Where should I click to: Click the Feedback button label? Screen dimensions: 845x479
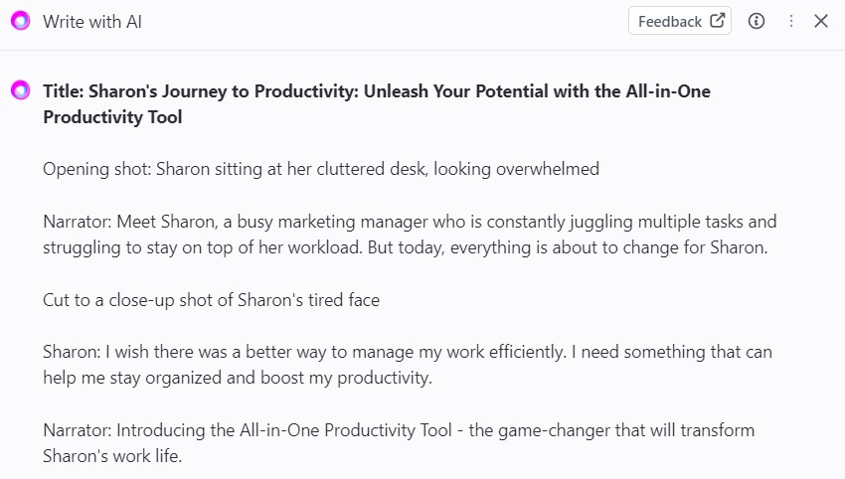669,21
